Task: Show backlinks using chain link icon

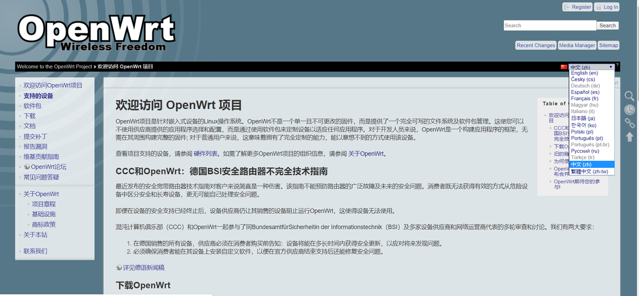Action: point(630,123)
